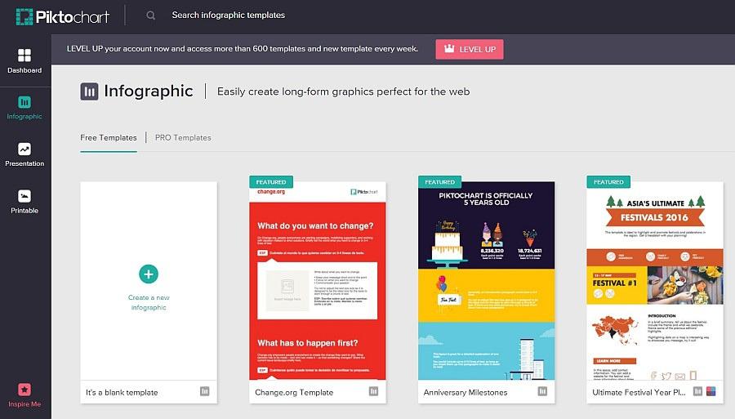Click the Inspire Me star icon
The width and height of the screenshot is (735, 419).
coord(24,390)
